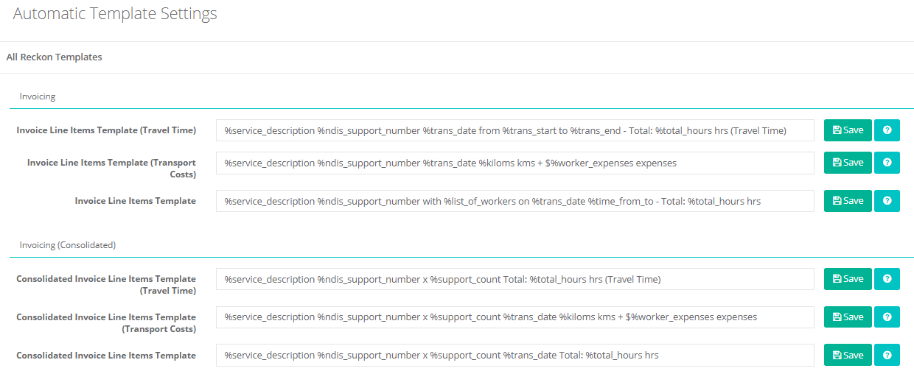Edit the Transport Costs invoice template field

(515, 163)
